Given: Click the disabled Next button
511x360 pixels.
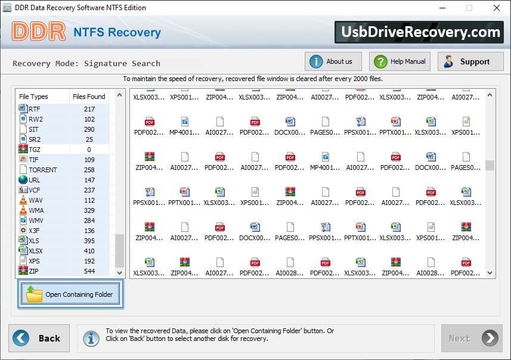Looking at the screenshot, I should pos(472,338).
